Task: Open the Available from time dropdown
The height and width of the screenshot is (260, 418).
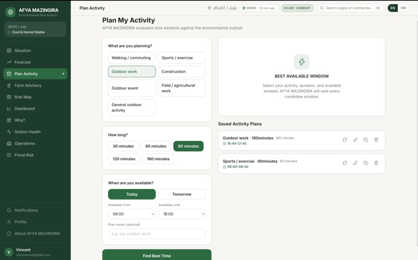Action: pyautogui.click(x=132, y=214)
